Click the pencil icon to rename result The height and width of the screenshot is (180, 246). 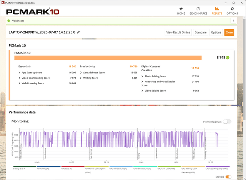(x=78, y=32)
